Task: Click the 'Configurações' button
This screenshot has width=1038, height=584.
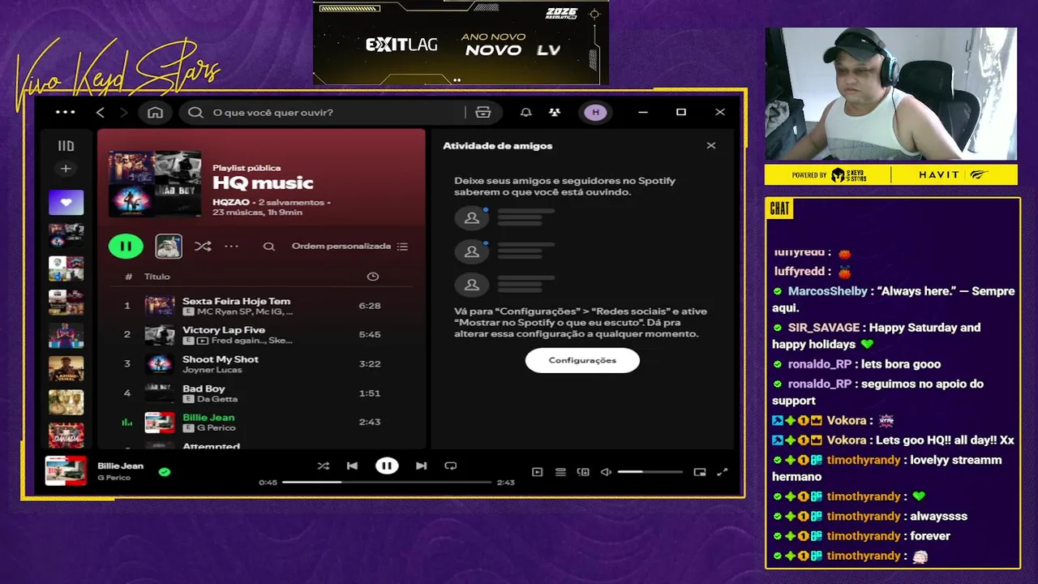Action: click(582, 360)
